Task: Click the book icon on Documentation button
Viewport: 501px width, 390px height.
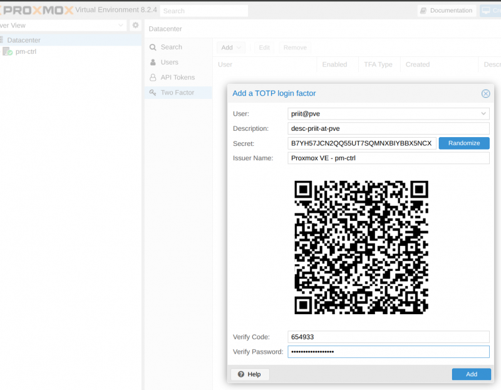Action: click(x=423, y=11)
